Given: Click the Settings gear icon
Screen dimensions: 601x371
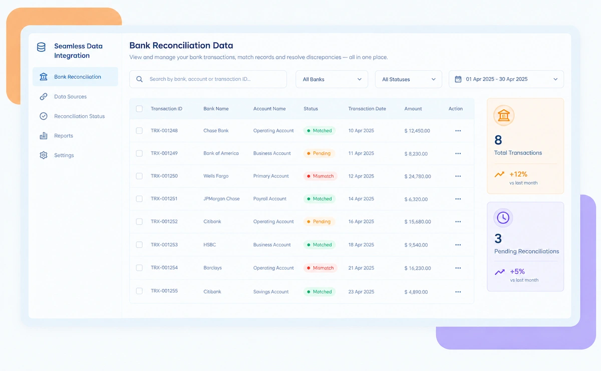Looking at the screenshot, I should [x=44, y=155].
